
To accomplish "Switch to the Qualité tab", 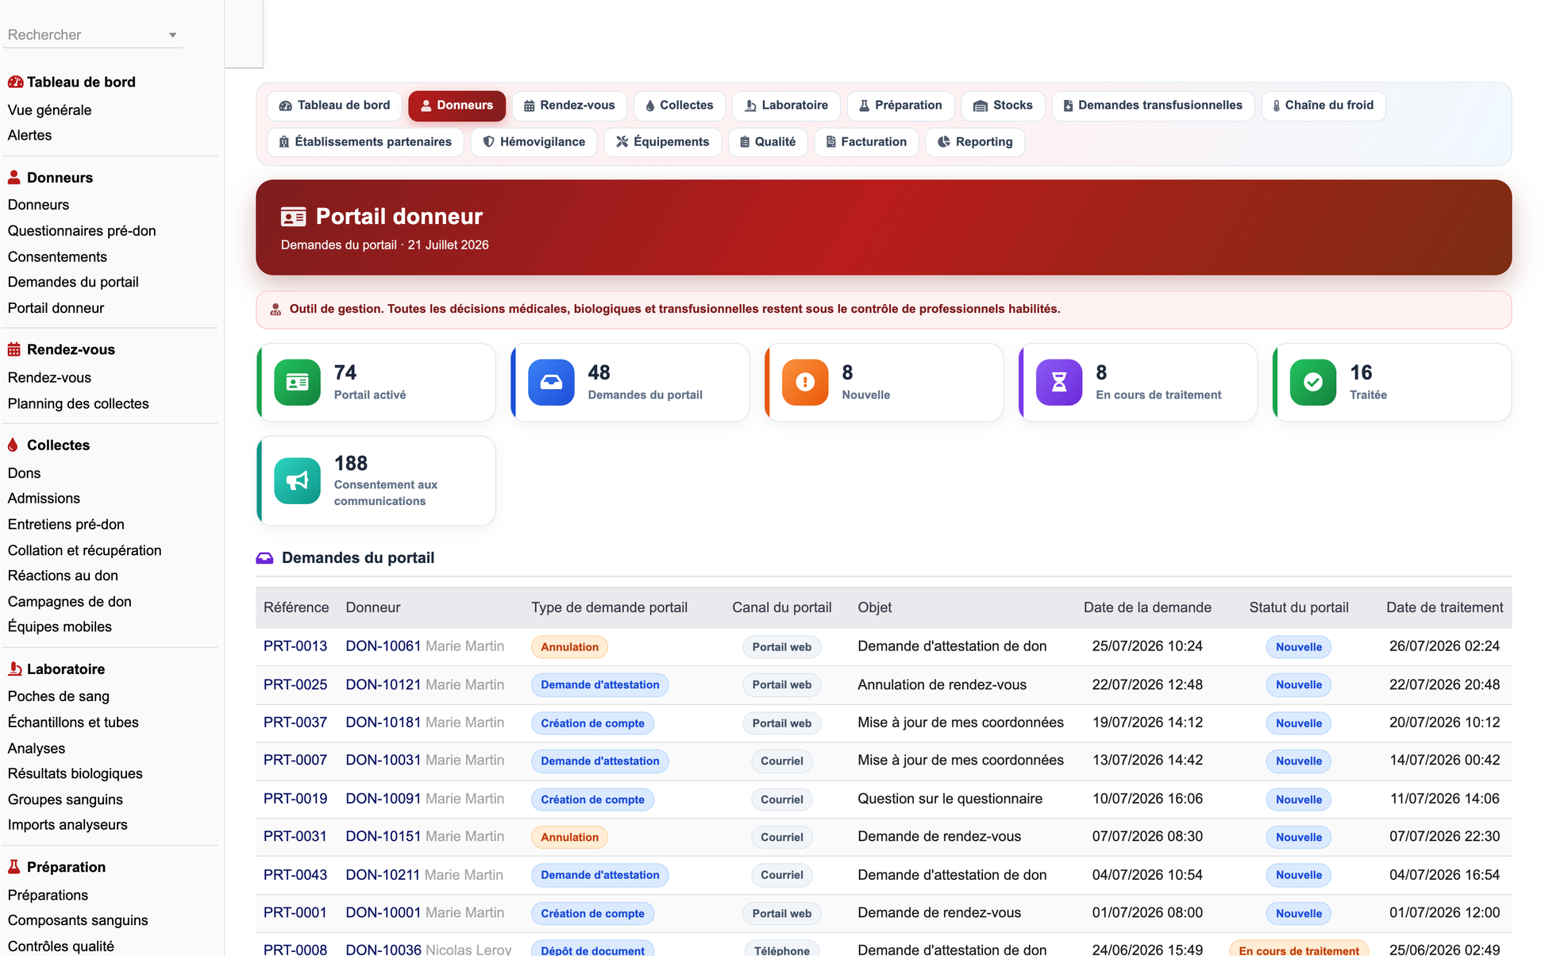I will pos(768,142).
